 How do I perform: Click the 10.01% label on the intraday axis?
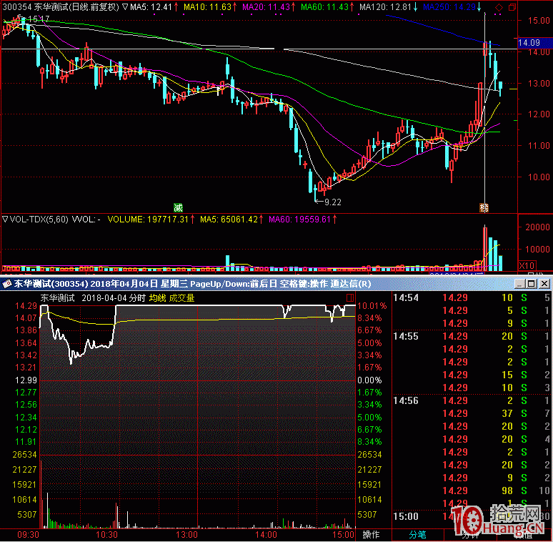coord(372,306)
